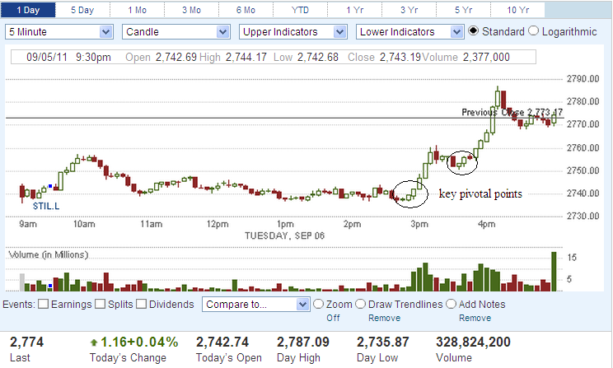
Task: Click the tall green volume bar at far right
Action: pyautogui.click(x=554, y=272)
